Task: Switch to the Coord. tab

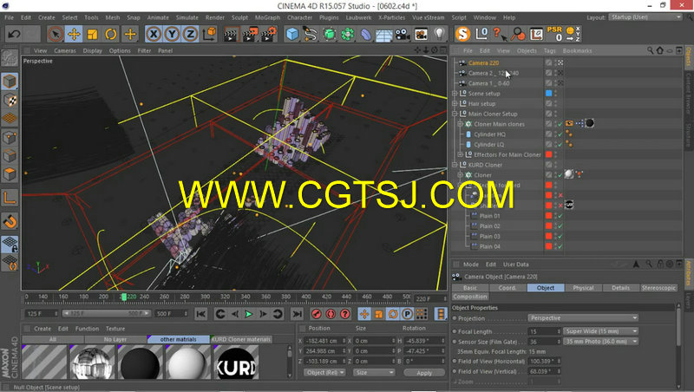Action: (507, 288)
